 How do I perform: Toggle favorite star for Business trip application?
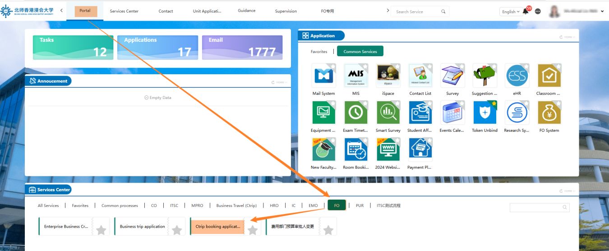[x=177, y=230]
